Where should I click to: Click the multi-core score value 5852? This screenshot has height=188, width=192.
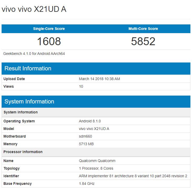tap(143, 41)
